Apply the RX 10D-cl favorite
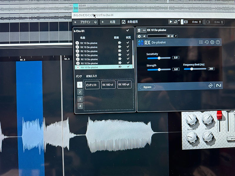 coord(108,85)
